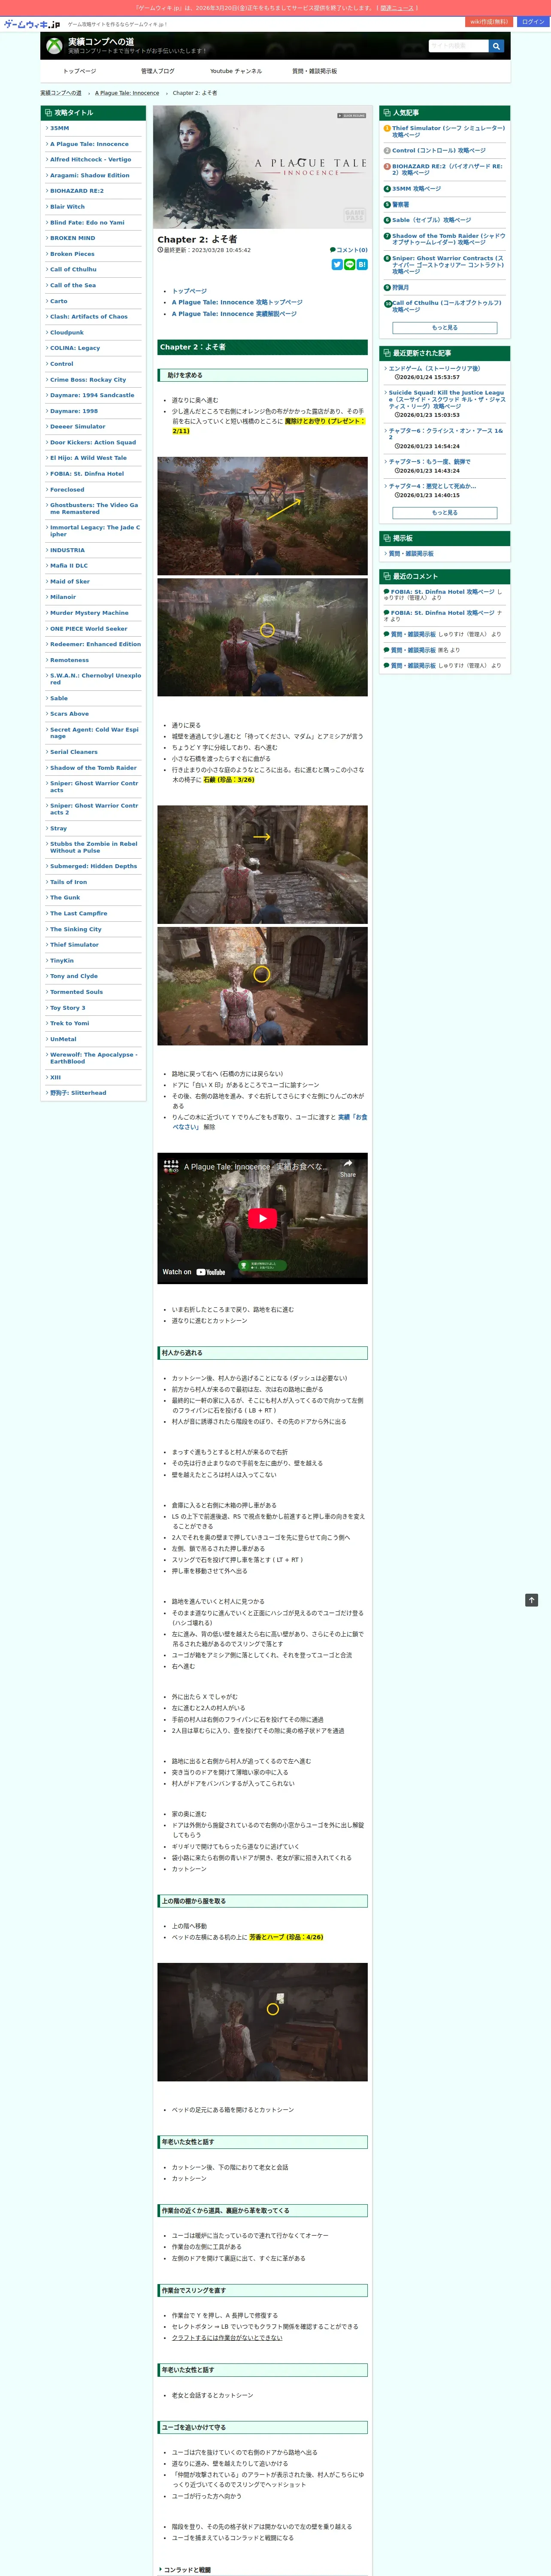Open the 実績「お食べなさい」achievement link
551x2576 pixels.
pyautogui.click(x=269, y=1121)
